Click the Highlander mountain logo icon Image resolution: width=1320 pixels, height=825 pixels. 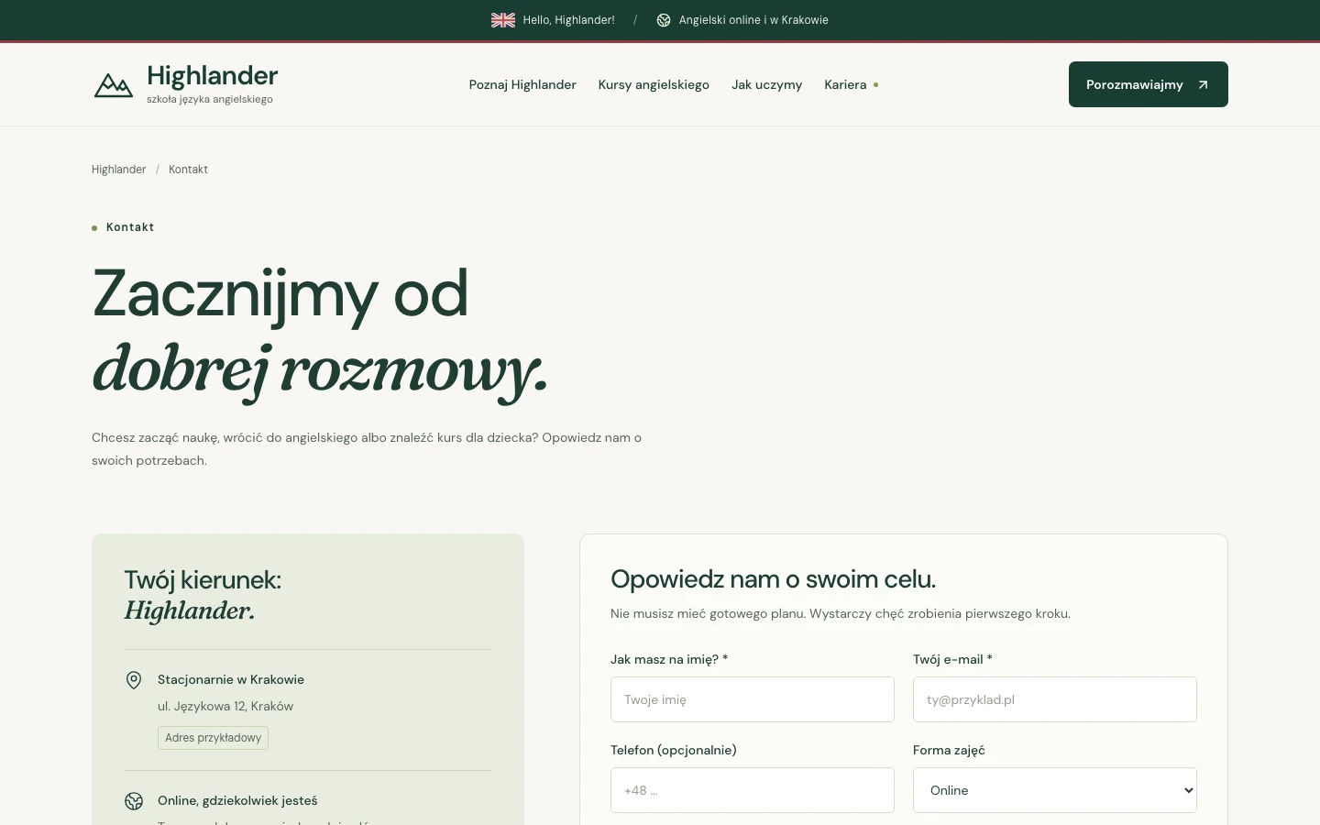tap(114, 85)
